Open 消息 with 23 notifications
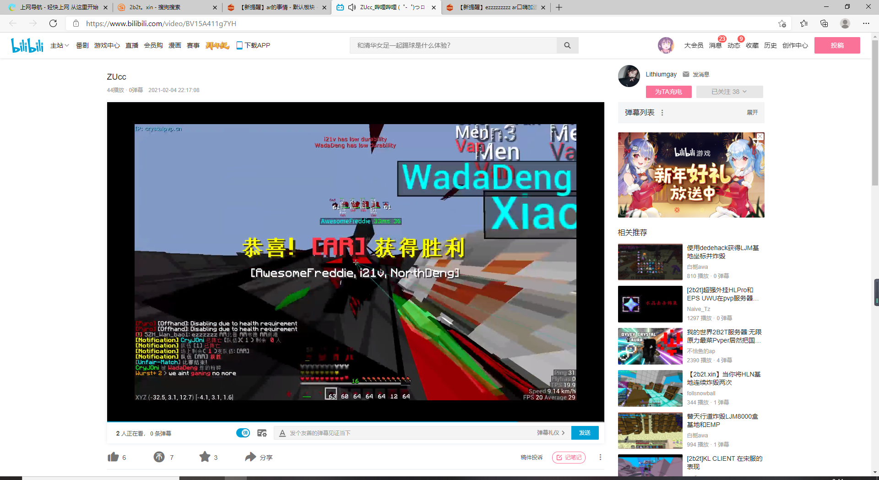Image resolution: width=879 pixels, height=480 pixels. [x=715, y=45]
